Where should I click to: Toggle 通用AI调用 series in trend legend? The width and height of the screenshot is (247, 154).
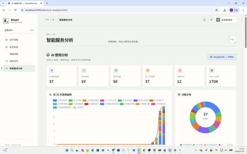pos(141,100)
